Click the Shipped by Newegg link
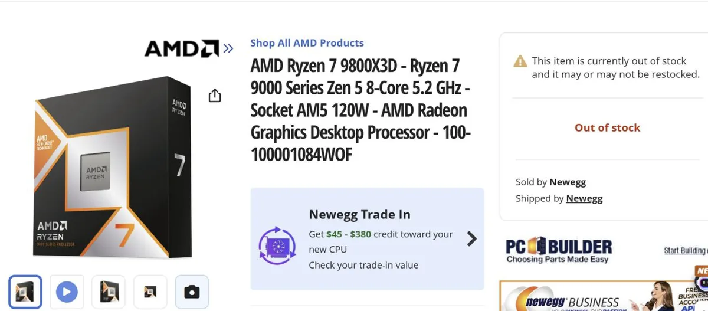708x311 pixels. (584, 198)
